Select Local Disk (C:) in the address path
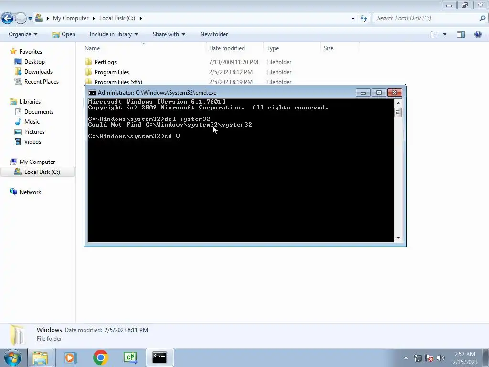The width and height of the screenshot is (489, 367). point(117,18)
